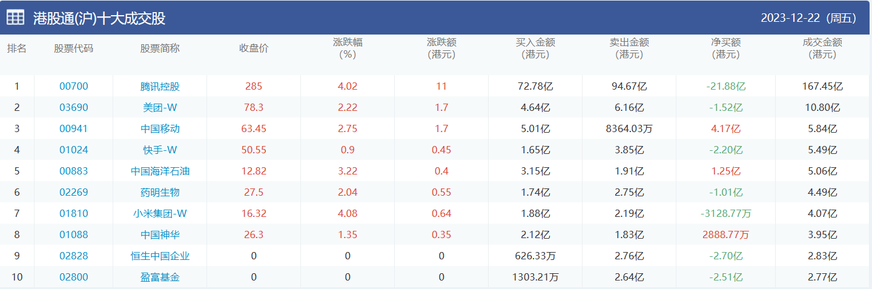Open 腾讯控股 stock page
This screenshot has height=289, width=872.
pyautogui.click(x=160, y=86)
